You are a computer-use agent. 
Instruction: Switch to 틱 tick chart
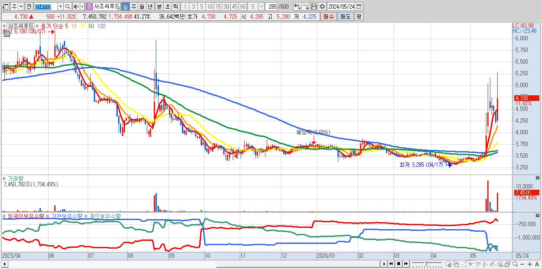[x=175, y=6]
